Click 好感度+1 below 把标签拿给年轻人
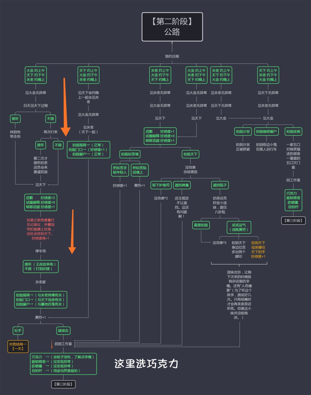The height and width of the screenshot is (395, 311). click(120, 186)
